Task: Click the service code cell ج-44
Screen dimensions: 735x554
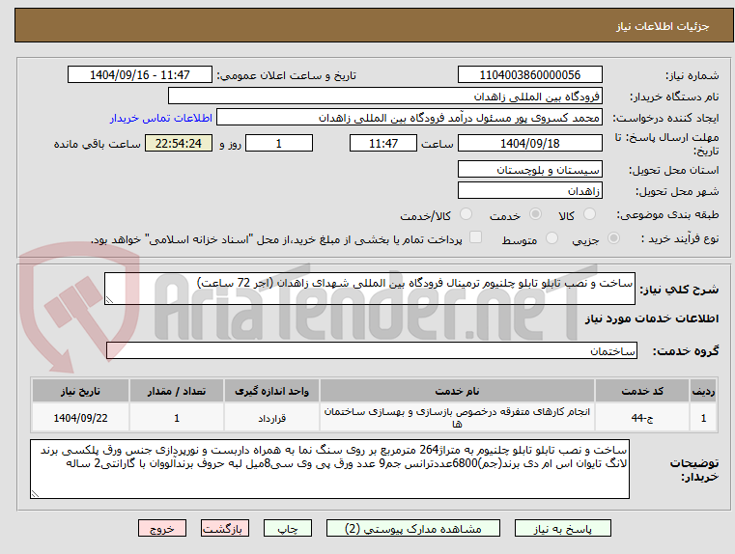Action: click(x=642, y=418)
